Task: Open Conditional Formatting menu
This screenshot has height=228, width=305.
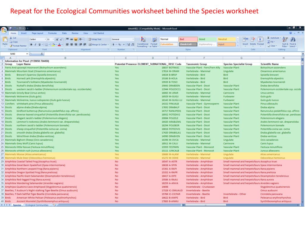Action: [143, 42]
